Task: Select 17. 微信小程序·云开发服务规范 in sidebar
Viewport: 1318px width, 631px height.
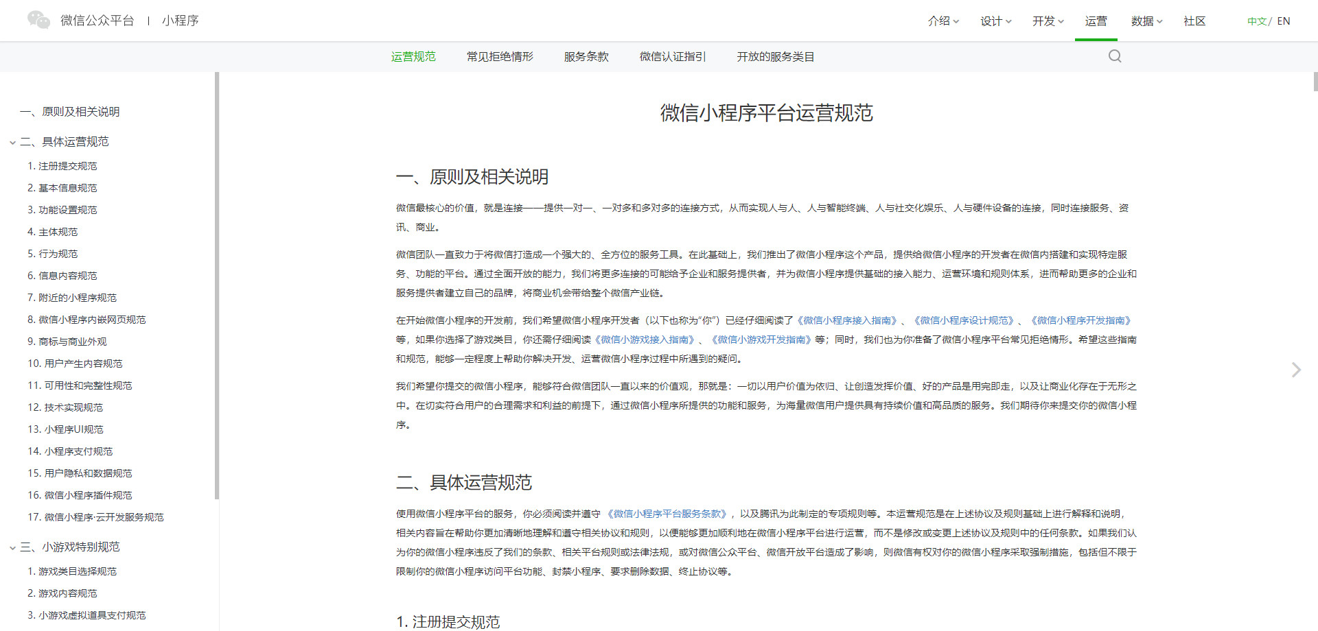Action: 95,517
